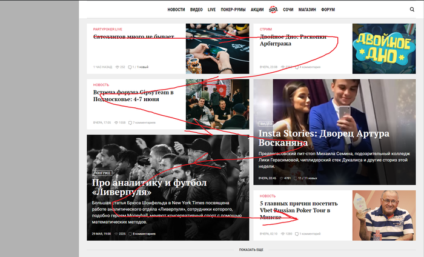This screenshot has height=257, width=424.
Task: Open article Двойное Дно: Раскопки Арбитража
Action: click(x=293, y=40)
